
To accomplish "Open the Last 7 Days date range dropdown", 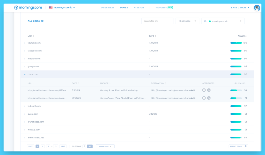I will [x=240, y=8].
